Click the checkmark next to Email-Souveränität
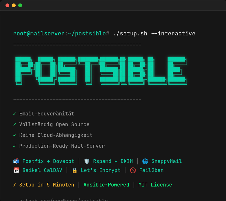The width and height of the screenshot is (226, 201). tap(15, 114)
